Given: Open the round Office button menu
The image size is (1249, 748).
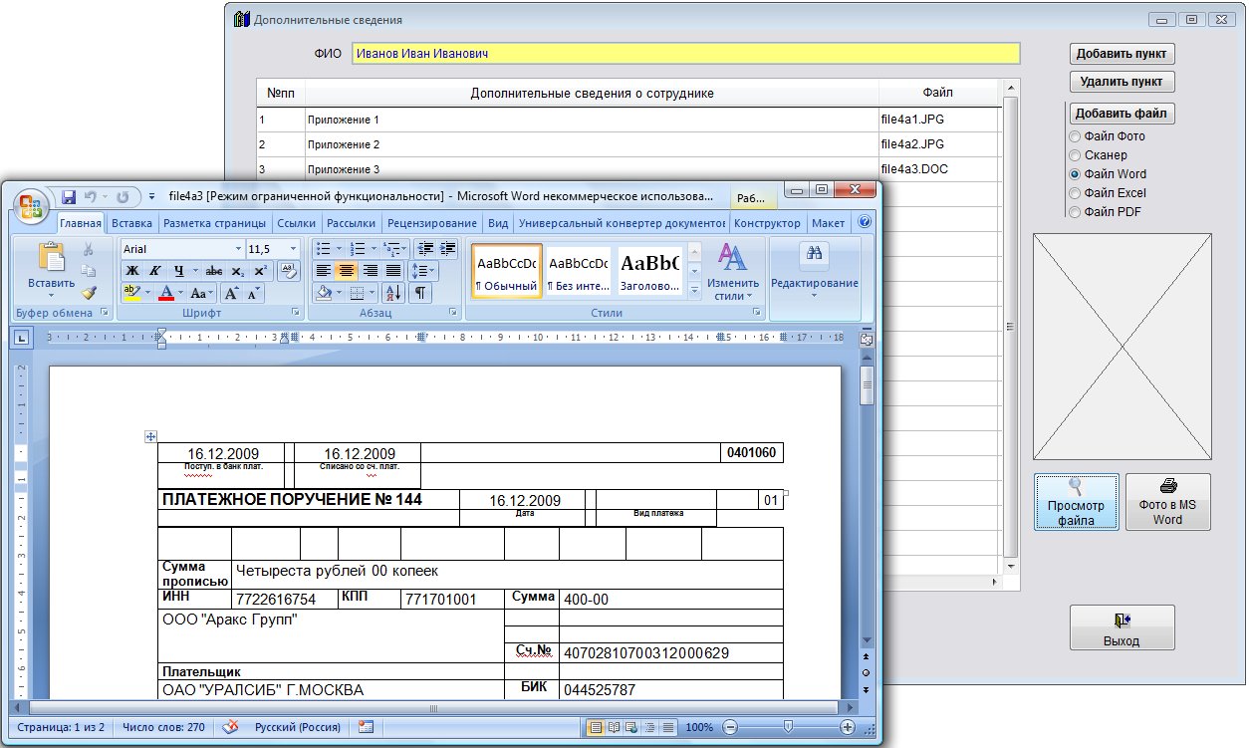Looking at the screenshot, I should tap(30, 204).
